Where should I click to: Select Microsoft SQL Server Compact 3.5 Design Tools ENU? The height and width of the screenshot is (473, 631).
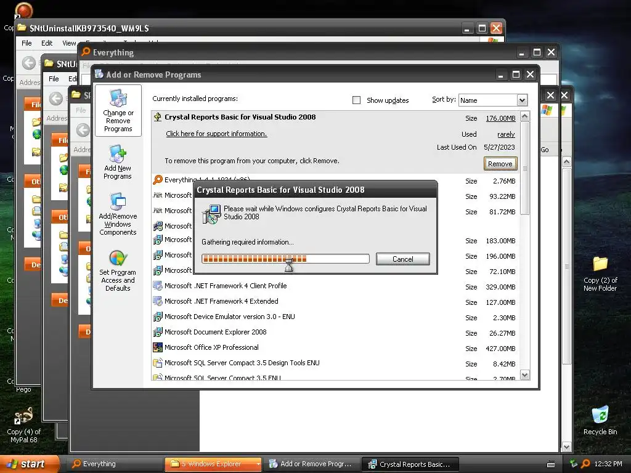pyautogui.click(x=242, y=363)
